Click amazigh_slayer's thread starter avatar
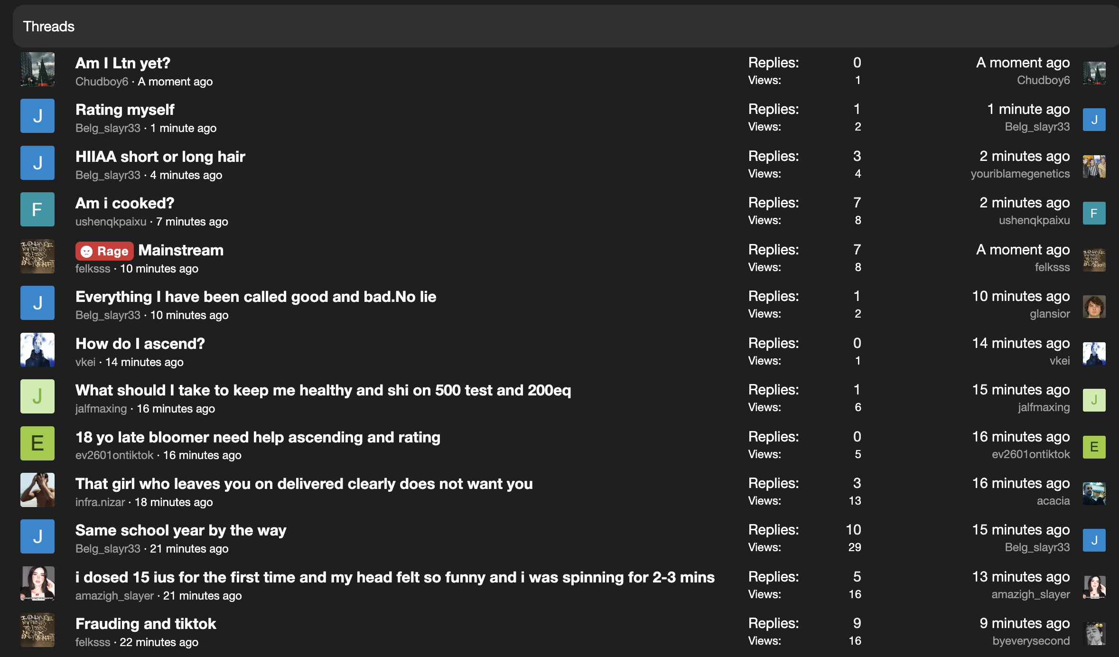This screenshot has height=657, width=1119. click(x=37, y=583)
